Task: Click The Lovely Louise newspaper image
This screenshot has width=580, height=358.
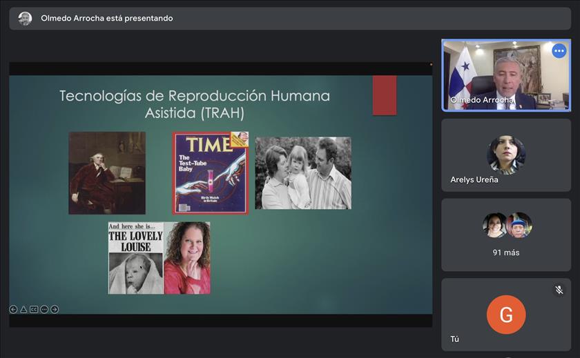Action: (135, 258)
